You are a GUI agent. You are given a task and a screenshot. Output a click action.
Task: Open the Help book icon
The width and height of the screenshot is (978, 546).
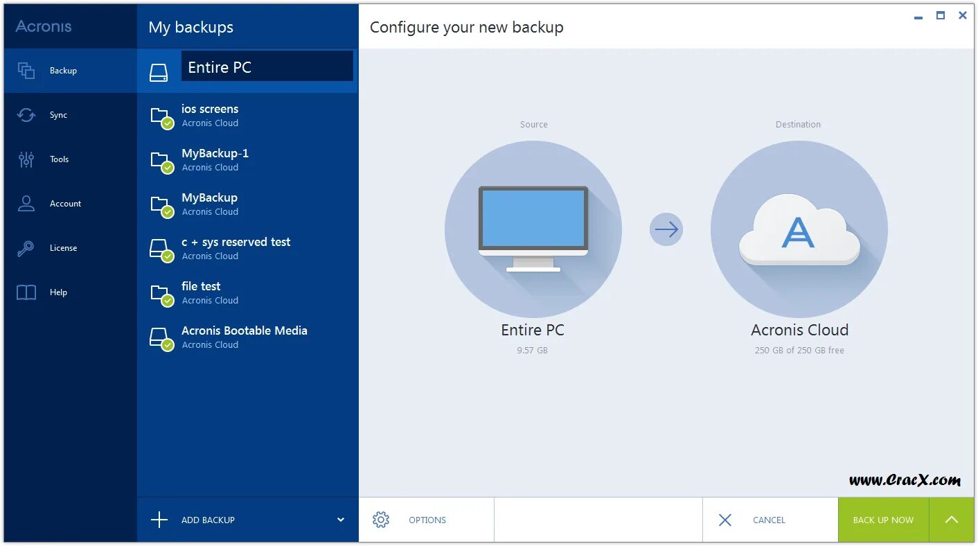coord(26,292)
